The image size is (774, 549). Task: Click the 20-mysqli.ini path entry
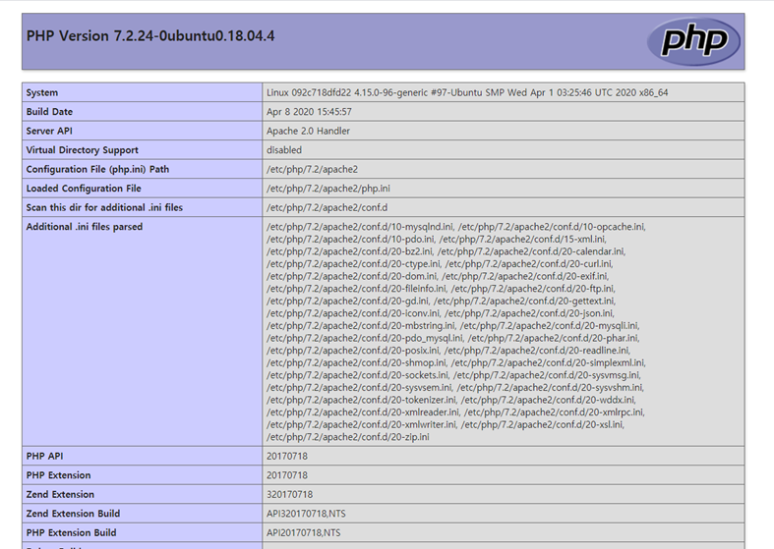point(550,326)
